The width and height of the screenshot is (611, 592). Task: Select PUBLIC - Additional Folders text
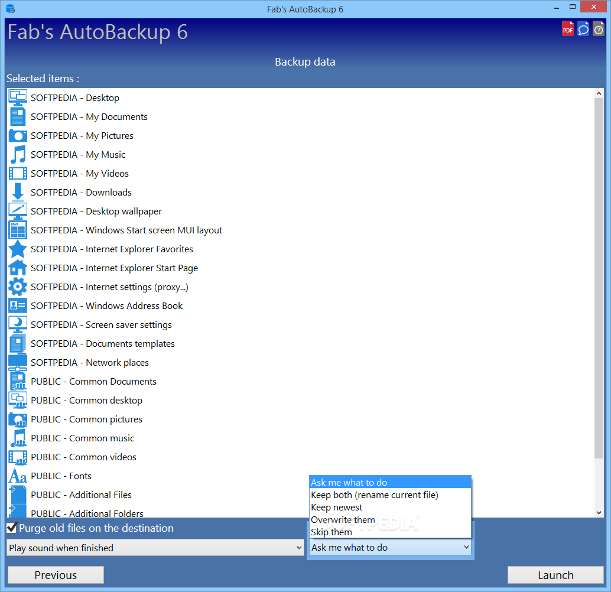tap(87, 513)
